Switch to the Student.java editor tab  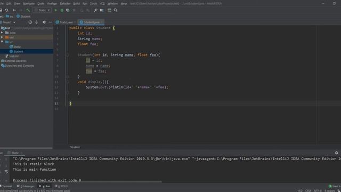point(91,22)
